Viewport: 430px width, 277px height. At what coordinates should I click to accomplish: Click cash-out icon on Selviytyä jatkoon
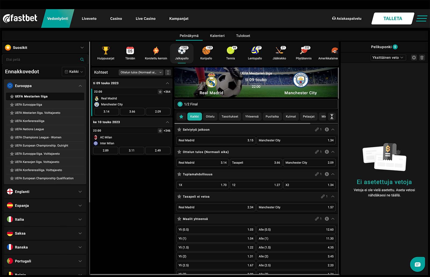pos(327,129)
